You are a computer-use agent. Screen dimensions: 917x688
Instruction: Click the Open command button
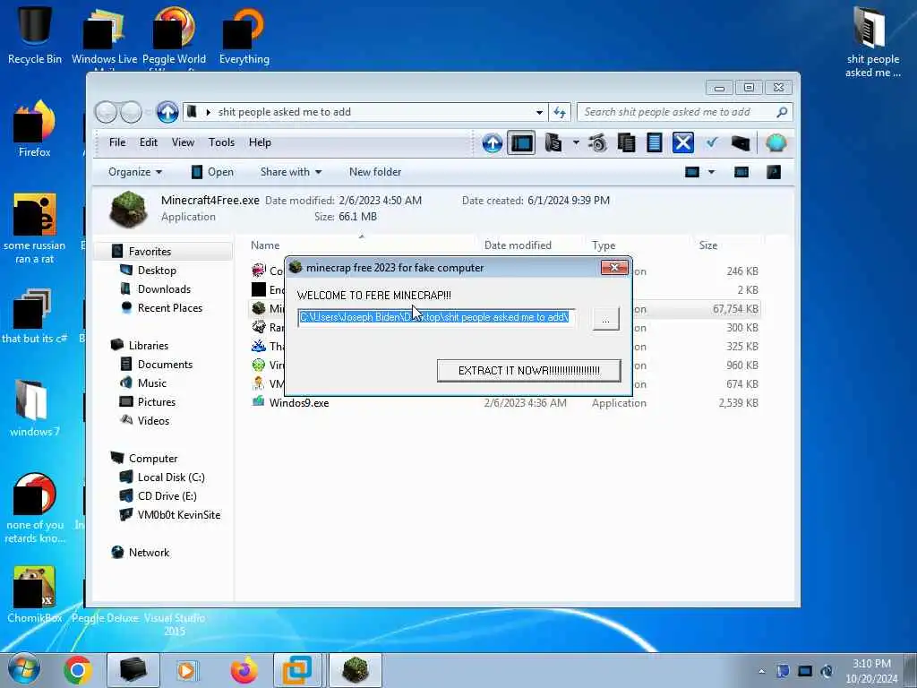[212, 172]
